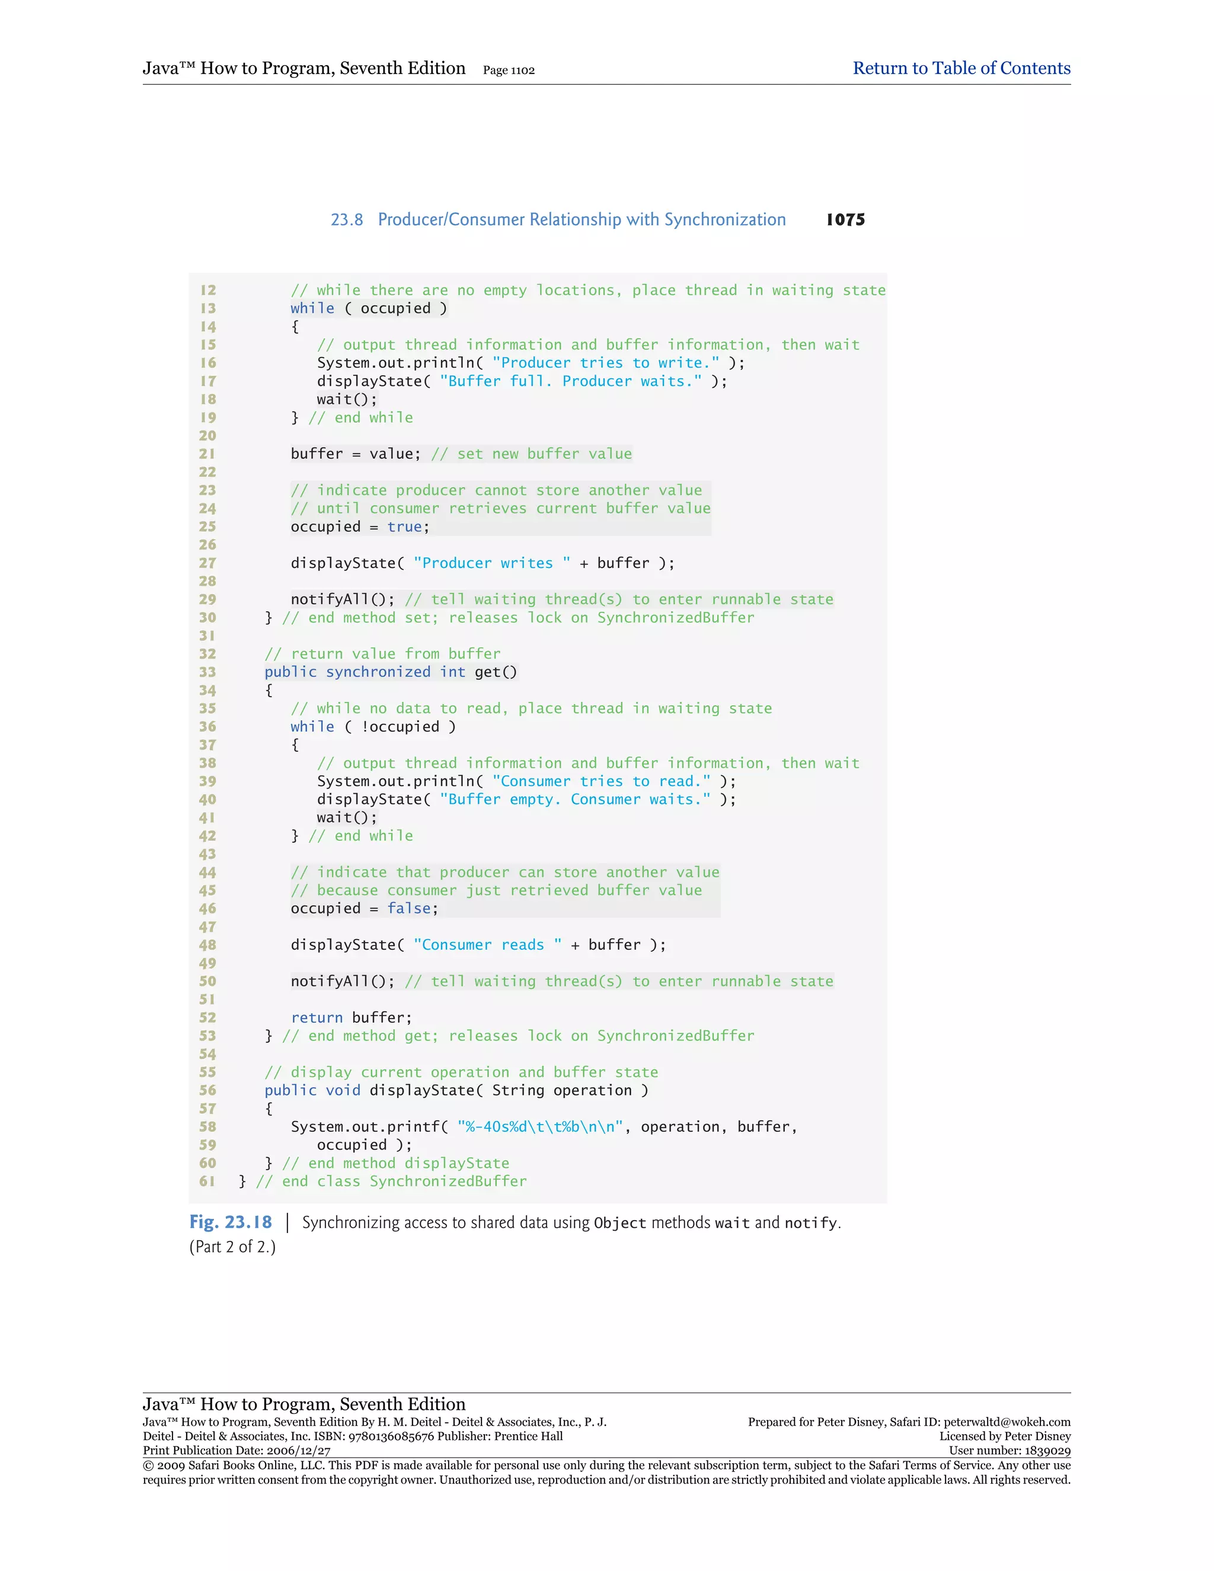Click the occupied = false; statement
Image resolution: width=1214 pixels, height=1571 pixels.
point(364,908)
